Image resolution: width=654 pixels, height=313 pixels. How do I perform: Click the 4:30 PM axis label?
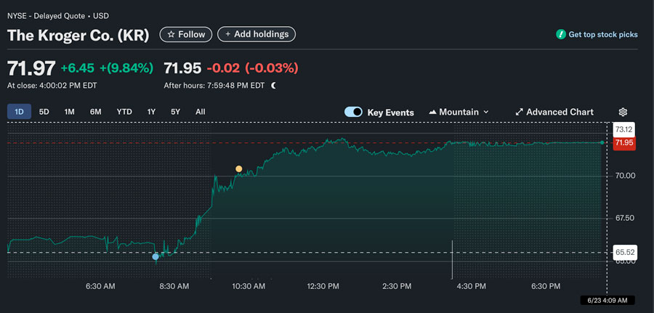(x=472, y=286)
